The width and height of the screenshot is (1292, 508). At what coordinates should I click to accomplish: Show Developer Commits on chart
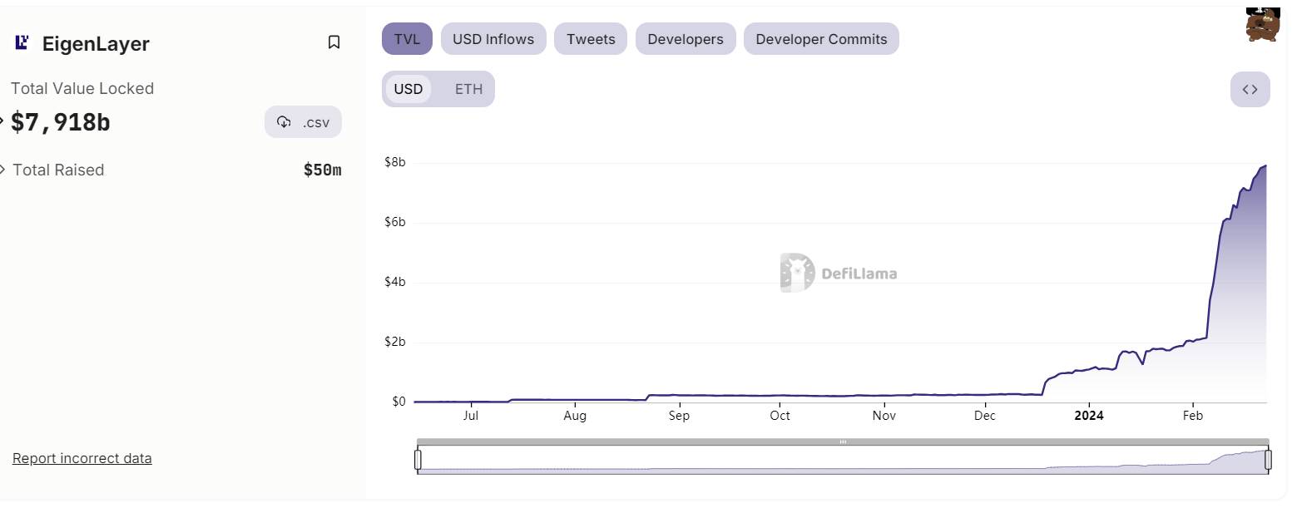pyautogui.click(x=821, y=39)
